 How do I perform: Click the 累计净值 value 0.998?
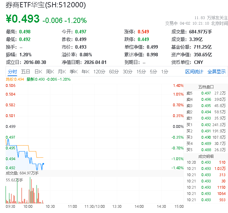(152, 55)
